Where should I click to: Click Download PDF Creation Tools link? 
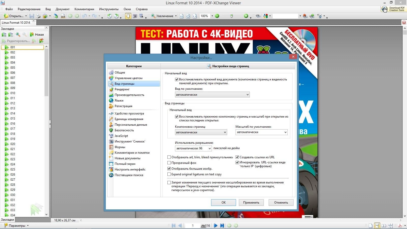(393, 9)
